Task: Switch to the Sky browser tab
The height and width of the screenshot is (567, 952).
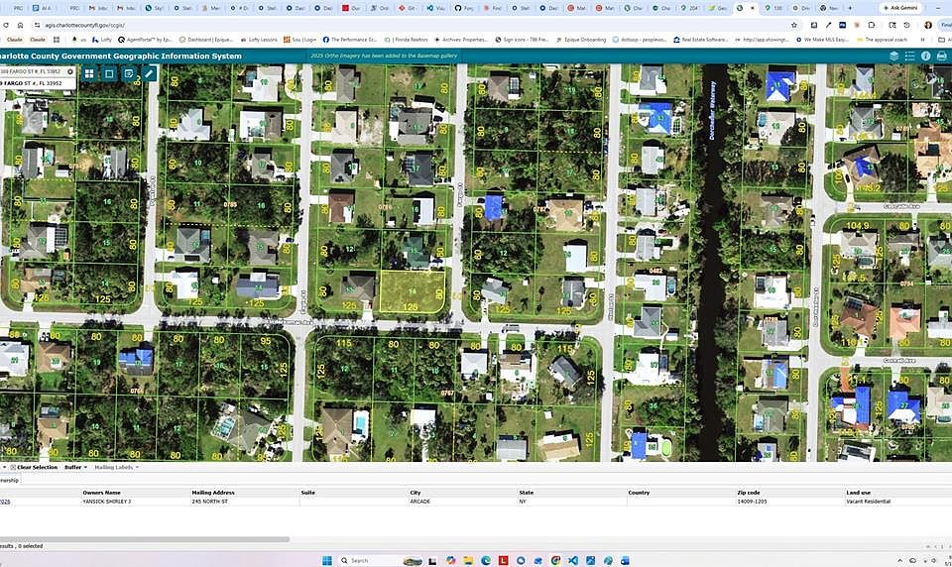Action: point(155,8)
